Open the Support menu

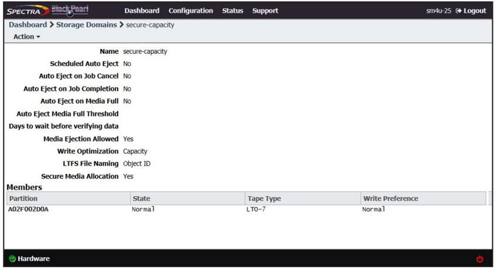click(x=265, y=11)
